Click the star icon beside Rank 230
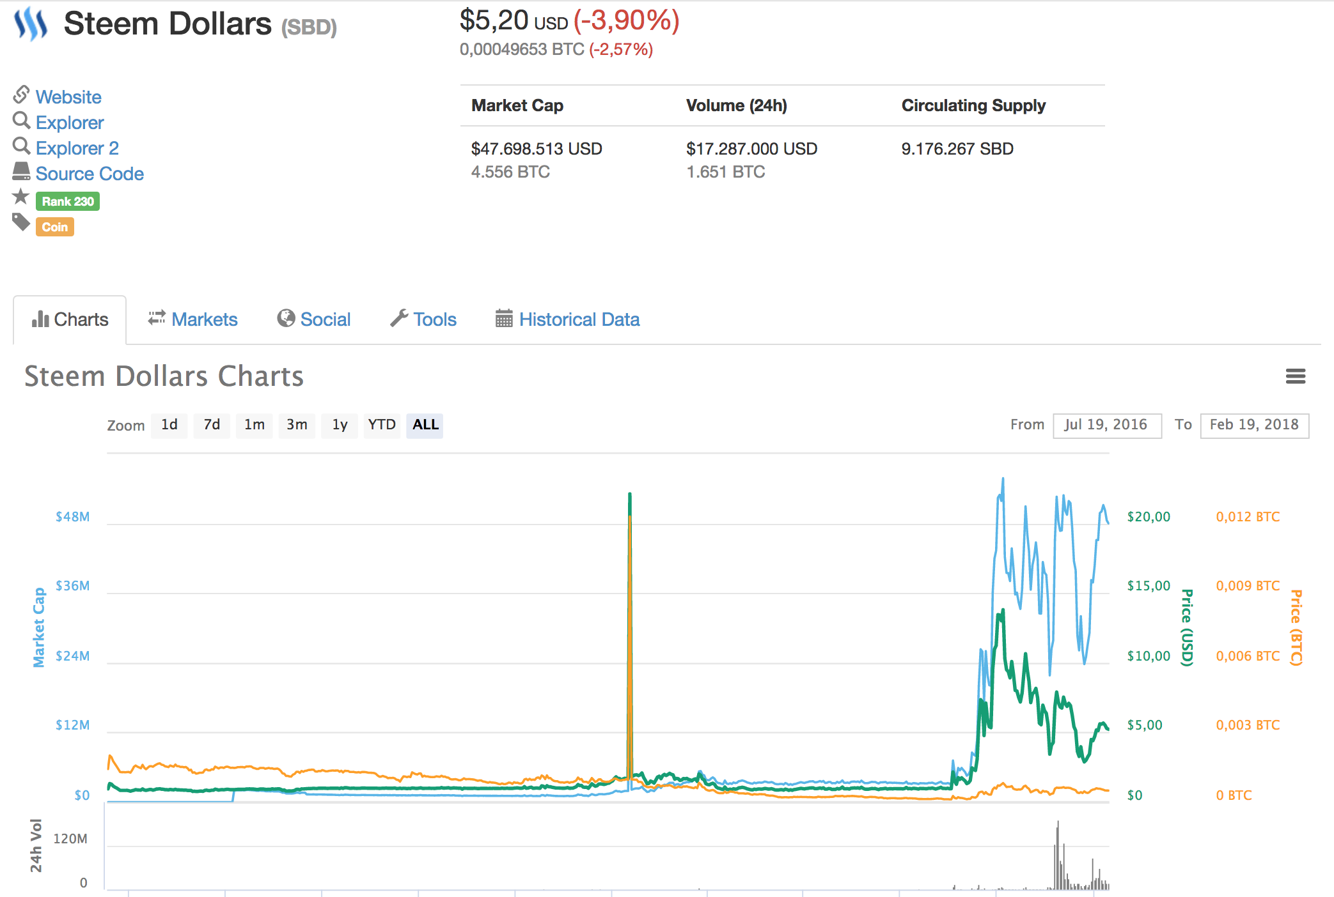1334x897 pixels. point(21,197)
